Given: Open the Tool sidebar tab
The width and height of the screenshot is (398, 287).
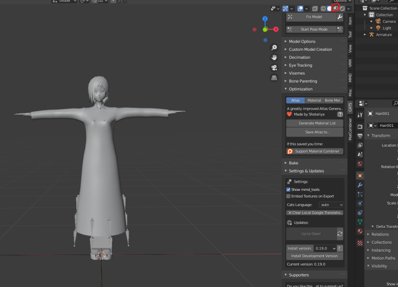Looking at the screenshot, I should pos(350,34).
